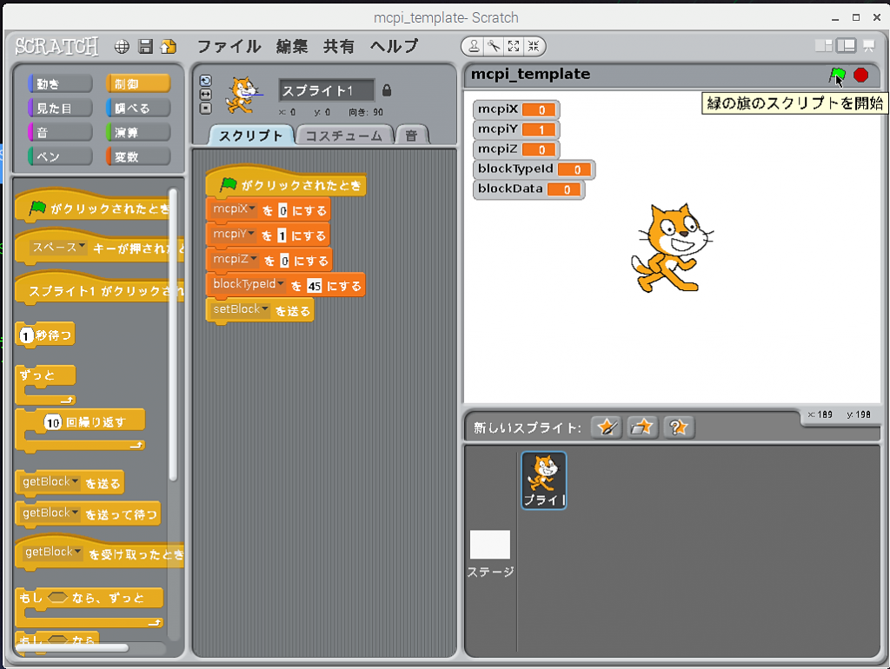Select the 変数 block category
This screenshot has width=890, height=669.
click(138, 156)
